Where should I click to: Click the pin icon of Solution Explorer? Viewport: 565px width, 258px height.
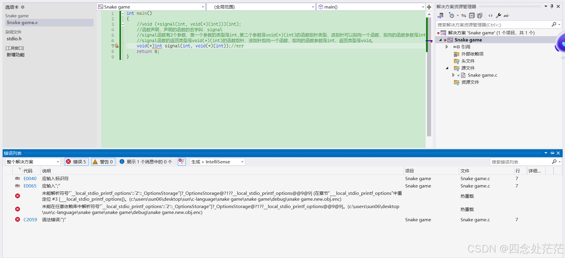552,6
